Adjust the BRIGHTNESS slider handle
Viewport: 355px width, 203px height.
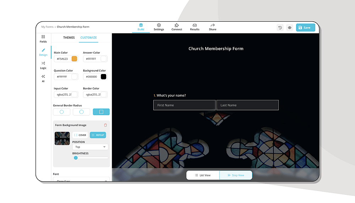click(x=76, y=158)
